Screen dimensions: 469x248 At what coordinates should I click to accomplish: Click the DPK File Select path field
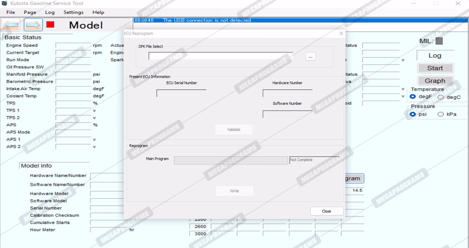(220, 56)
